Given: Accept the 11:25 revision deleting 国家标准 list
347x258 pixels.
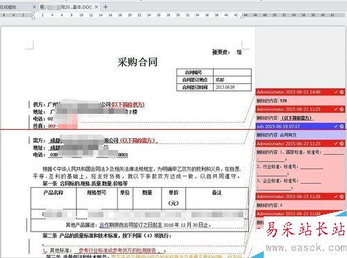Looking at the screenshot, I should (336, 144).
